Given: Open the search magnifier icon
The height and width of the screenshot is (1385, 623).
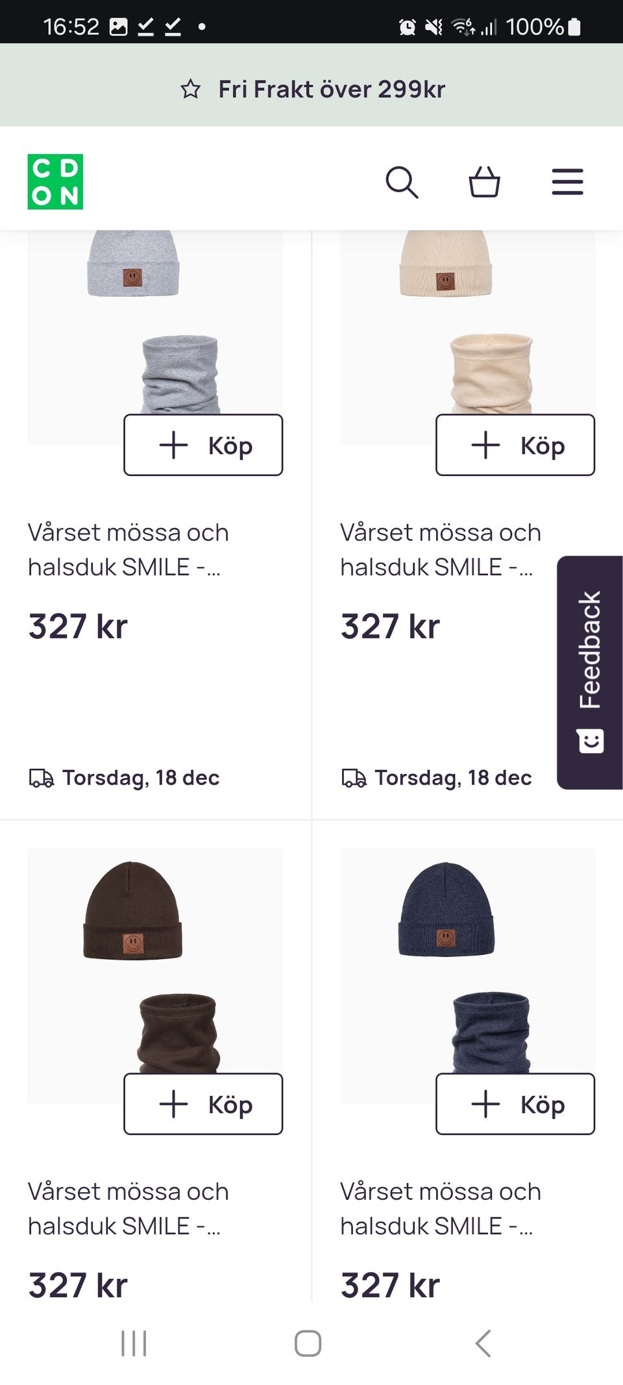Looking at the screenshot, I should click(x=402, y=182).
